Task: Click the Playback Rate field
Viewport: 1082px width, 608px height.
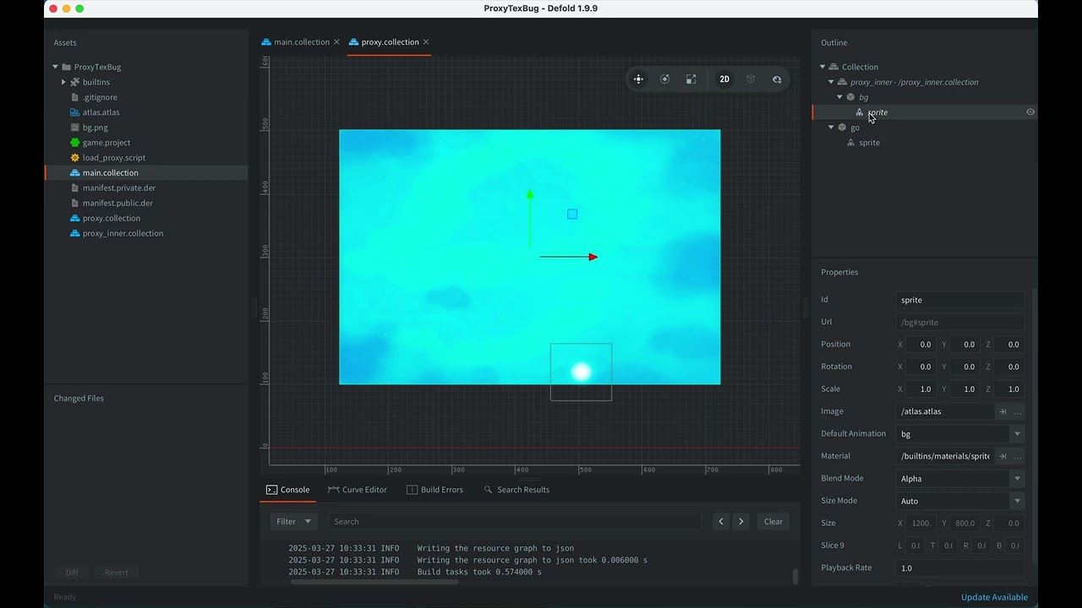Action: (x=960, y=568)
